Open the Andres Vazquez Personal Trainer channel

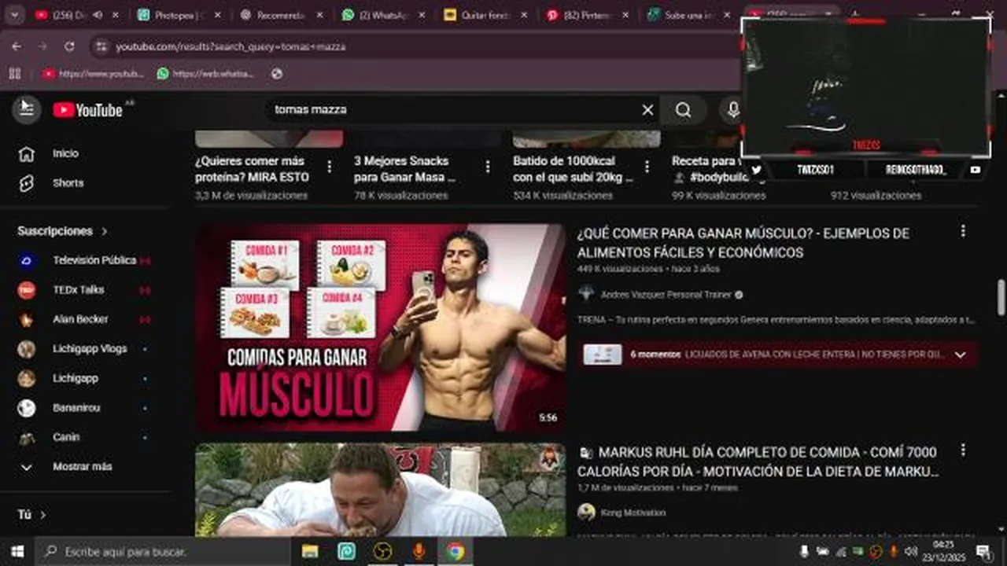pos(666,295)
